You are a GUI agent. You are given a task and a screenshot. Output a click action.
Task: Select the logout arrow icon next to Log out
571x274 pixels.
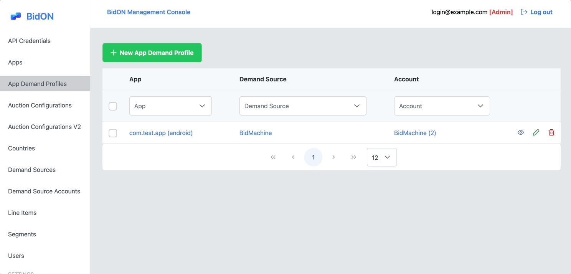[x=524, y=12]
